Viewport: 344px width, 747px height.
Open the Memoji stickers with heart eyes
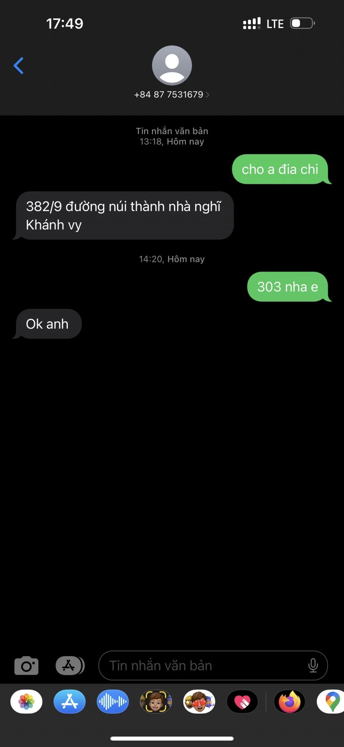(199, 701)
